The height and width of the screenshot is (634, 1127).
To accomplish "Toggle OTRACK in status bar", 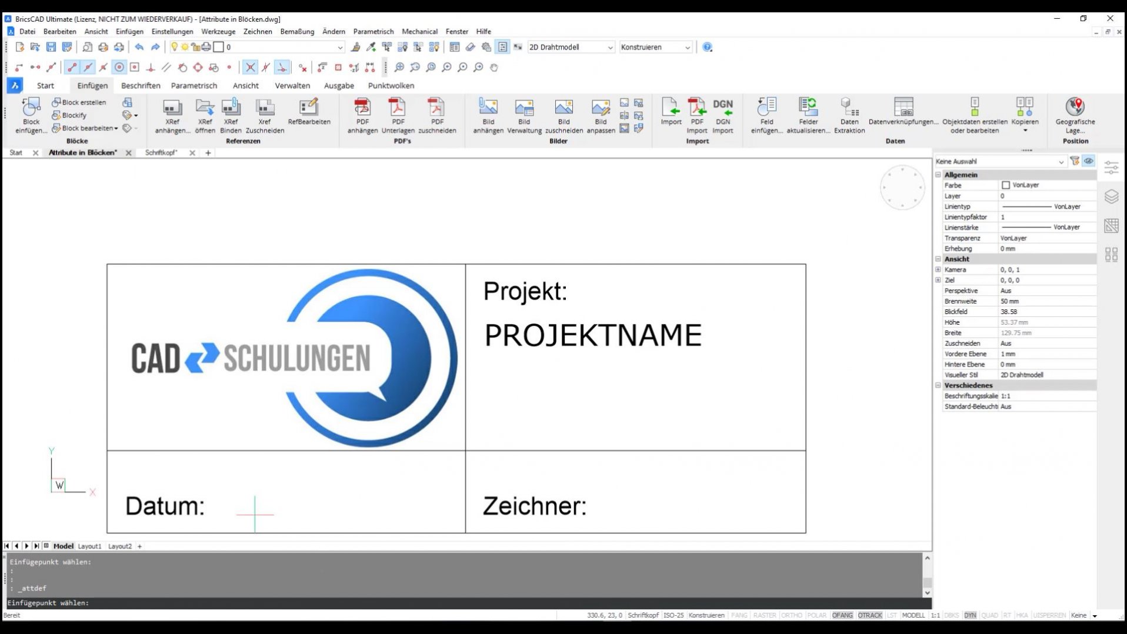I will [x=870, y=615].
